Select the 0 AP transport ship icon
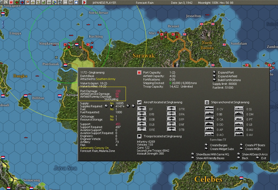The width and height of the screenshot is (278, 190). click(x=209, y=129)
